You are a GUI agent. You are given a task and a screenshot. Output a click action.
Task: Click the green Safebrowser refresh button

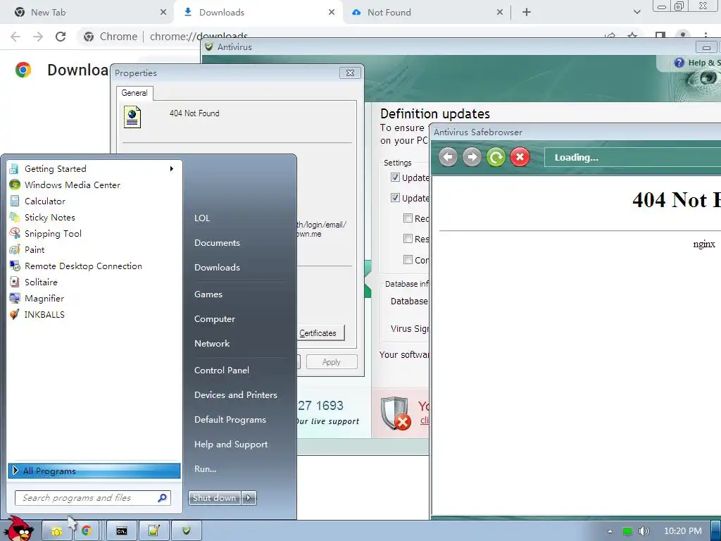(496, 157)
